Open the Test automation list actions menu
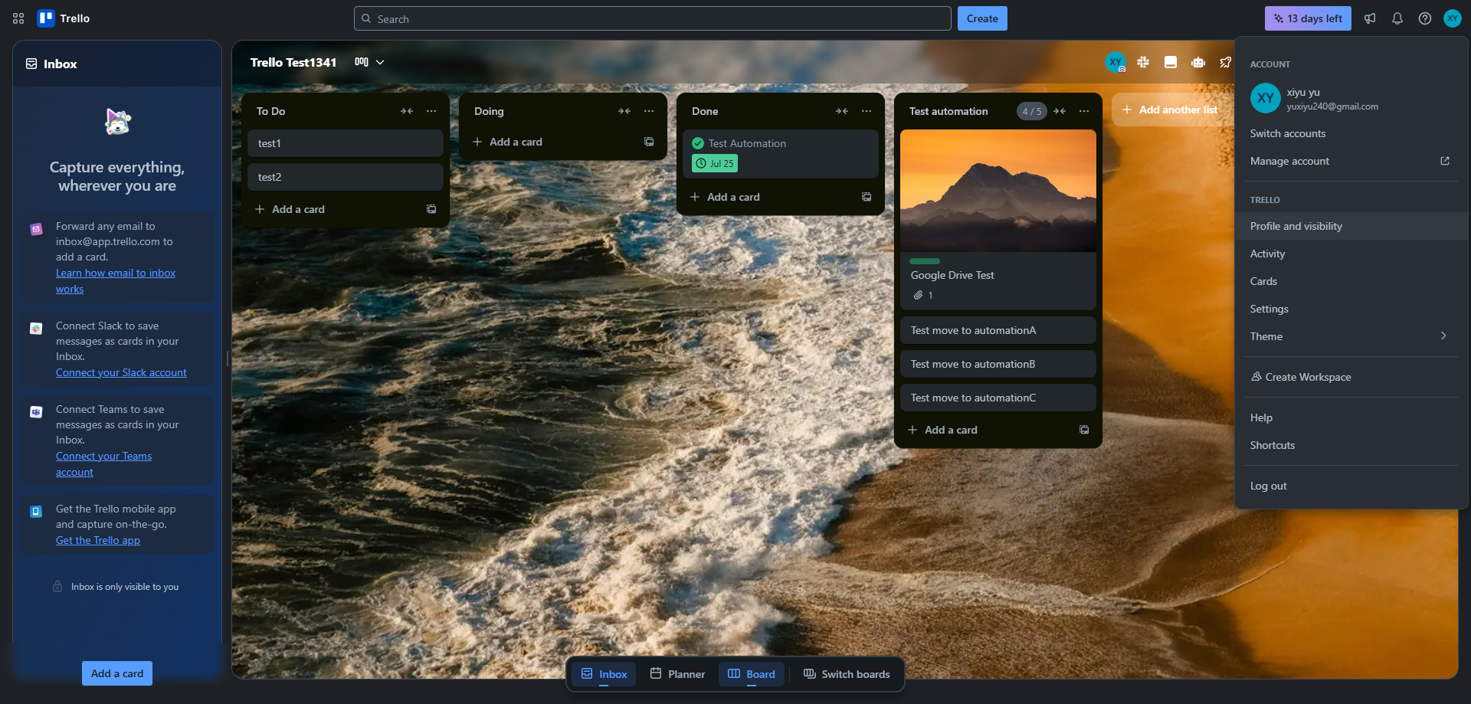1471x704 pixels. 1084,111
